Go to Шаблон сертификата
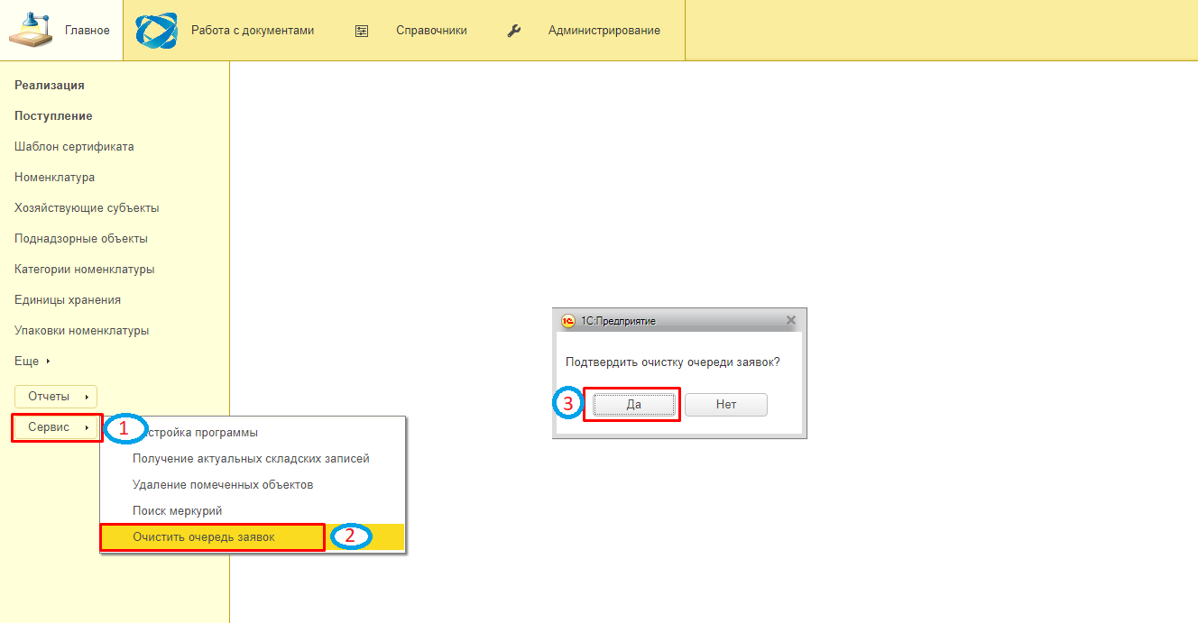 pyautogui.click(x=74, y=147)
